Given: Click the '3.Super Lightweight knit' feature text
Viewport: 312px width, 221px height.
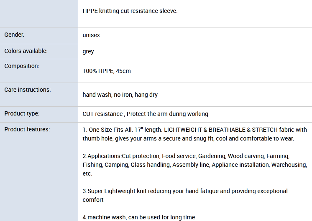Looking at the screenshot, I should (185, 191).
